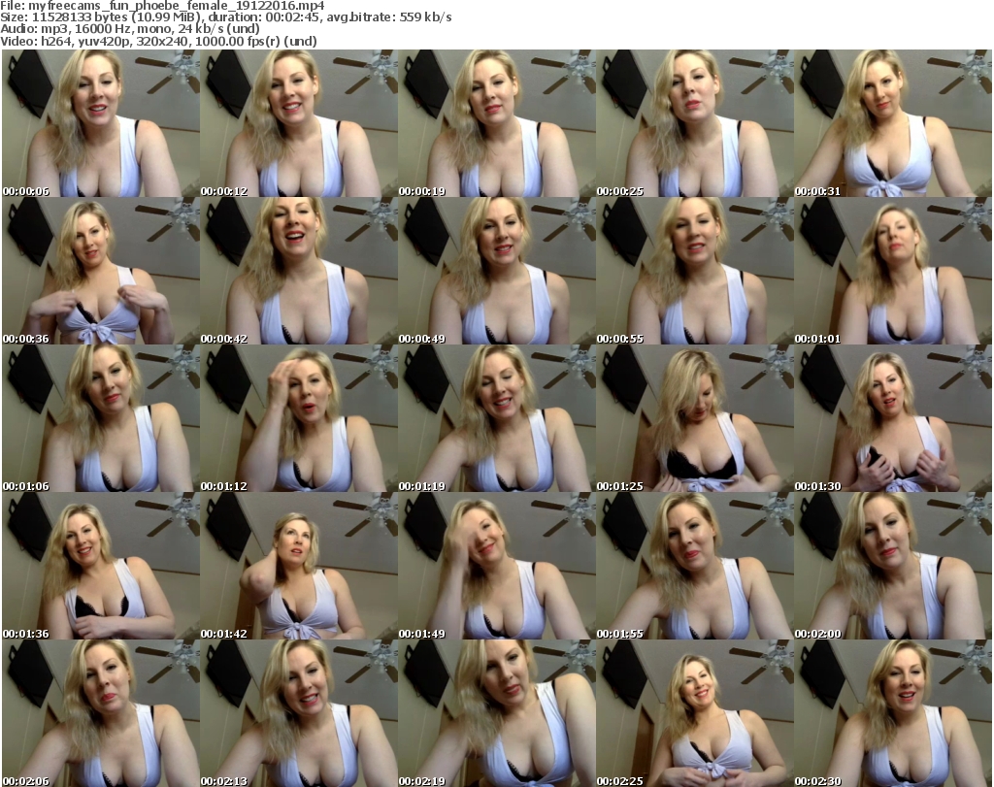This screenshot has width=994, height=787.
Task: Select the thumbnail frame stamped 00:00:55
Action: click(695, 271)
